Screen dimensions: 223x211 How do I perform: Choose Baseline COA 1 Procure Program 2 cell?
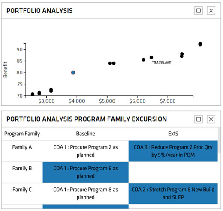pyautogui.click(x=86, y=151)
